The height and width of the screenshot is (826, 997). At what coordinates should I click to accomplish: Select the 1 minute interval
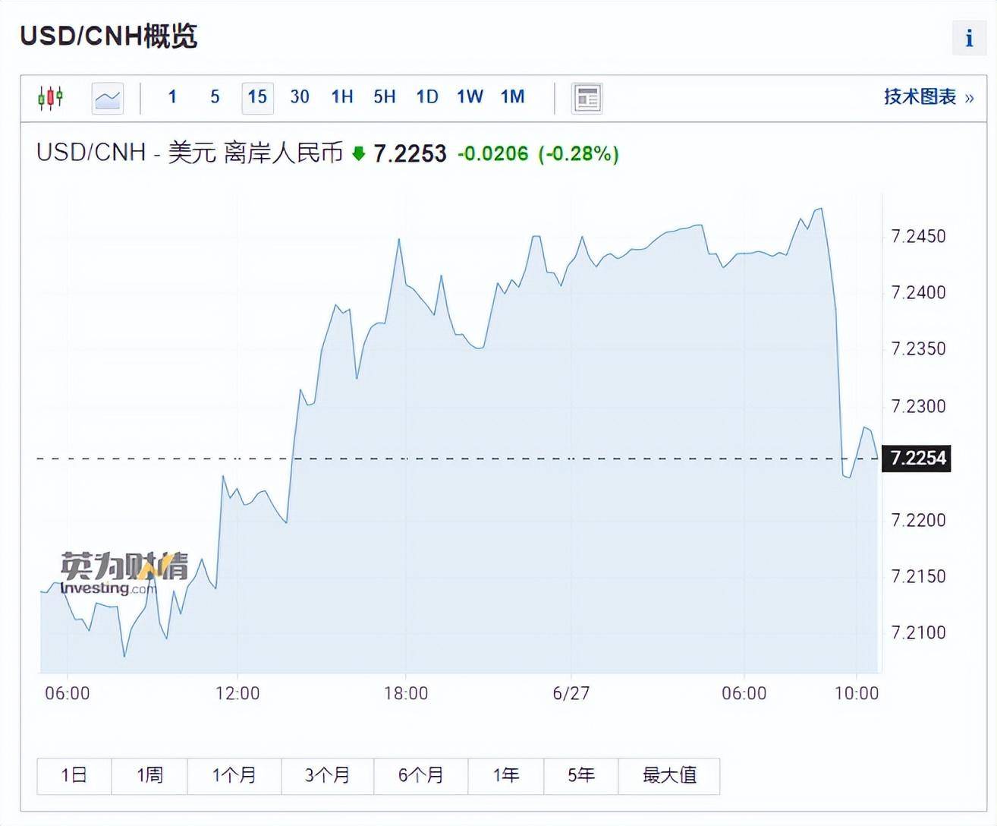point(172,97)
